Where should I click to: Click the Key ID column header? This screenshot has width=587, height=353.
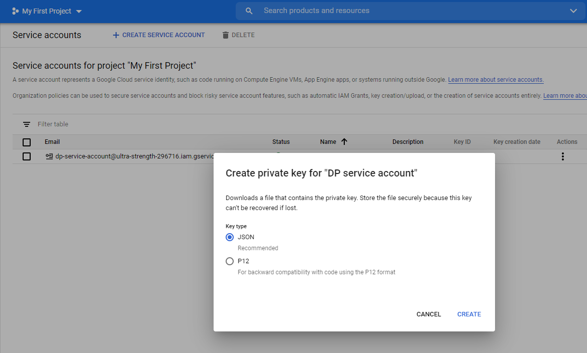pyautogui.click(x=462, y=142)
